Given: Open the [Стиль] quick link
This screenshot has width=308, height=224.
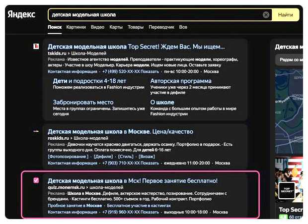Looking at the screenshot, I should click(126, 157).
